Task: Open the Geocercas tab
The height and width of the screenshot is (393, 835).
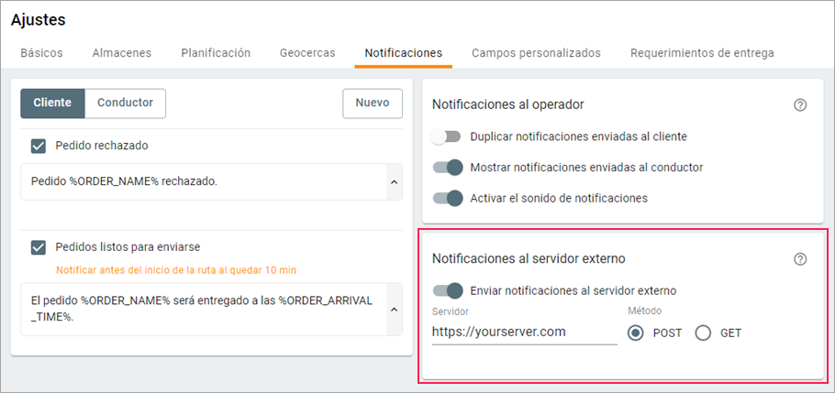Action: pos(307,53)
